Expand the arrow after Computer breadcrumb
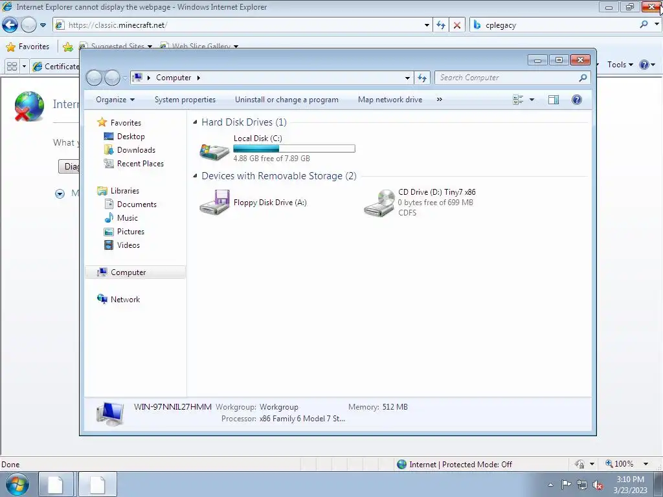The height and width of the screenshot is (497, 663). coord(198,78)
